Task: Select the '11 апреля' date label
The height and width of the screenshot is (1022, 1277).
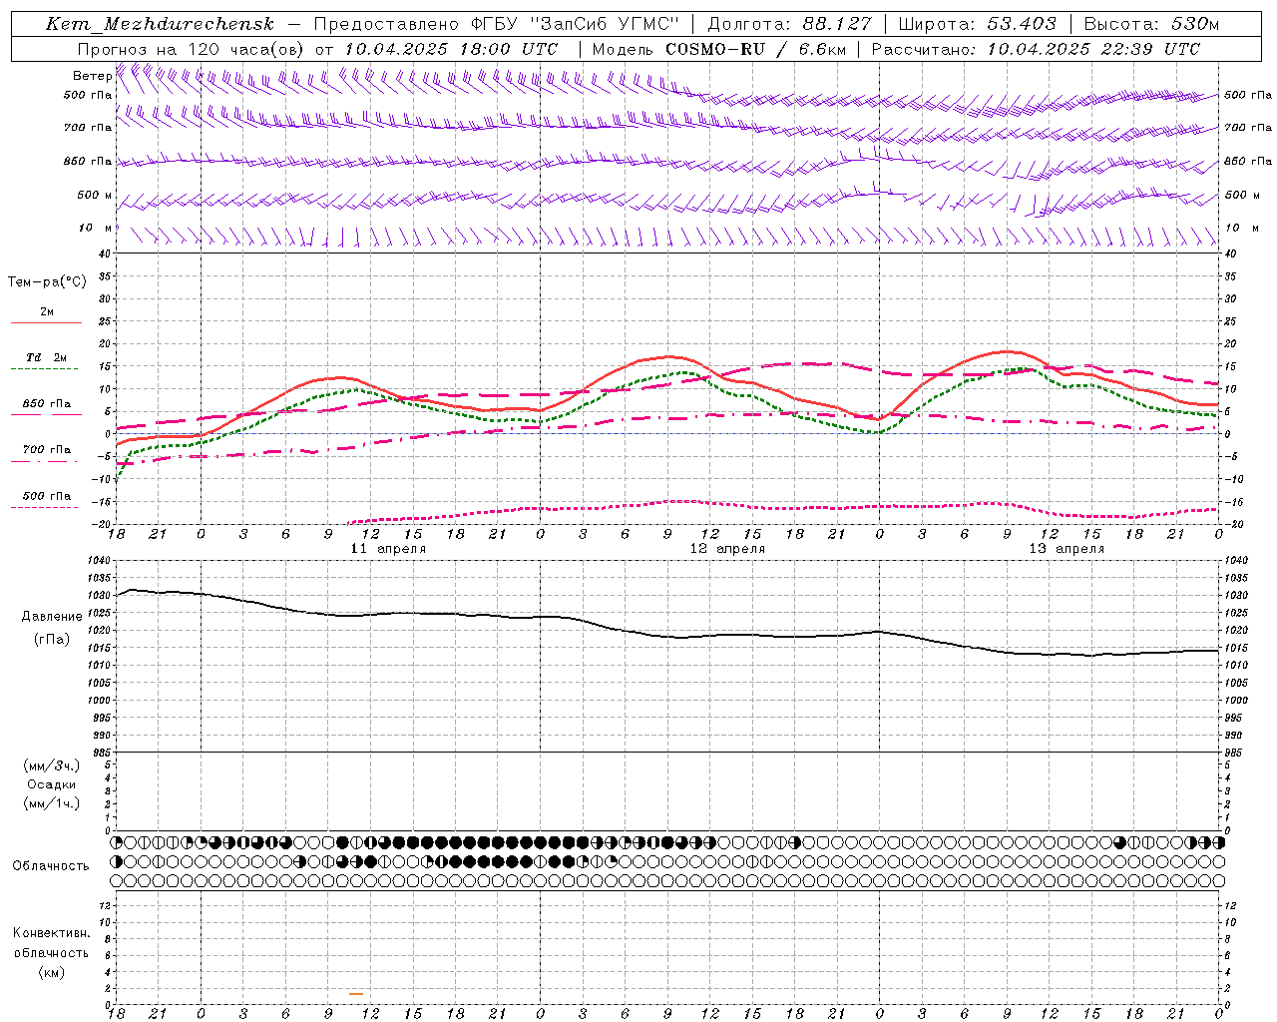Action: click(388, 549)
